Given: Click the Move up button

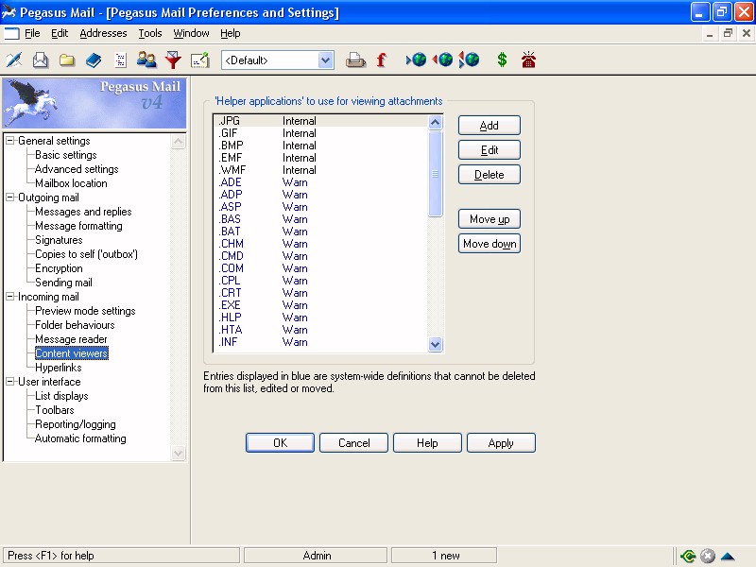Looking at the screenshot, I should click(x=490, y=219).
